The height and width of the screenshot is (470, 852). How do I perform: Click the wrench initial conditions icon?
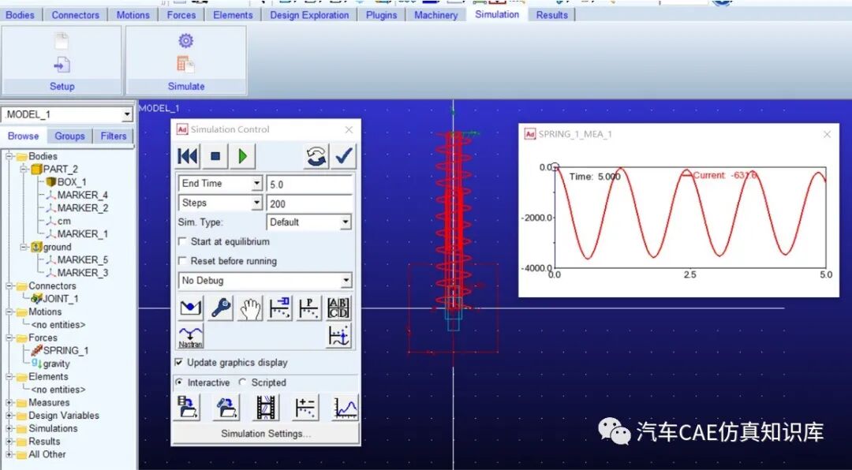(221, 308)
